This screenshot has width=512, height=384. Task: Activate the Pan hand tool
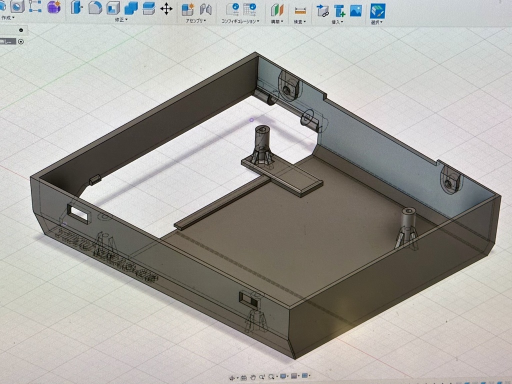253,377
